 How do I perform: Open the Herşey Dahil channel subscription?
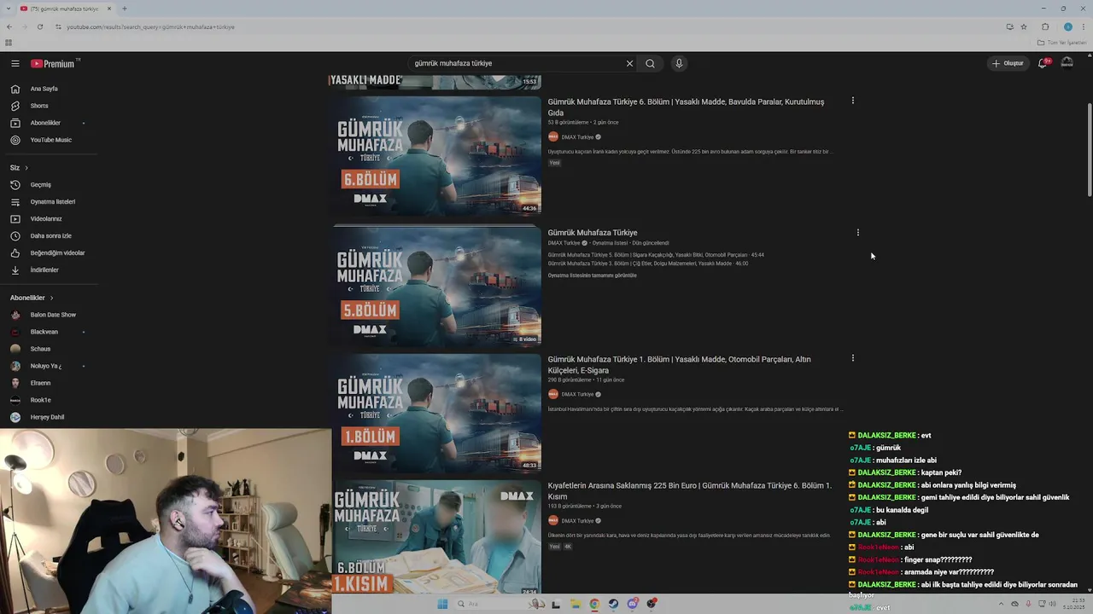[x=49, y=417]
